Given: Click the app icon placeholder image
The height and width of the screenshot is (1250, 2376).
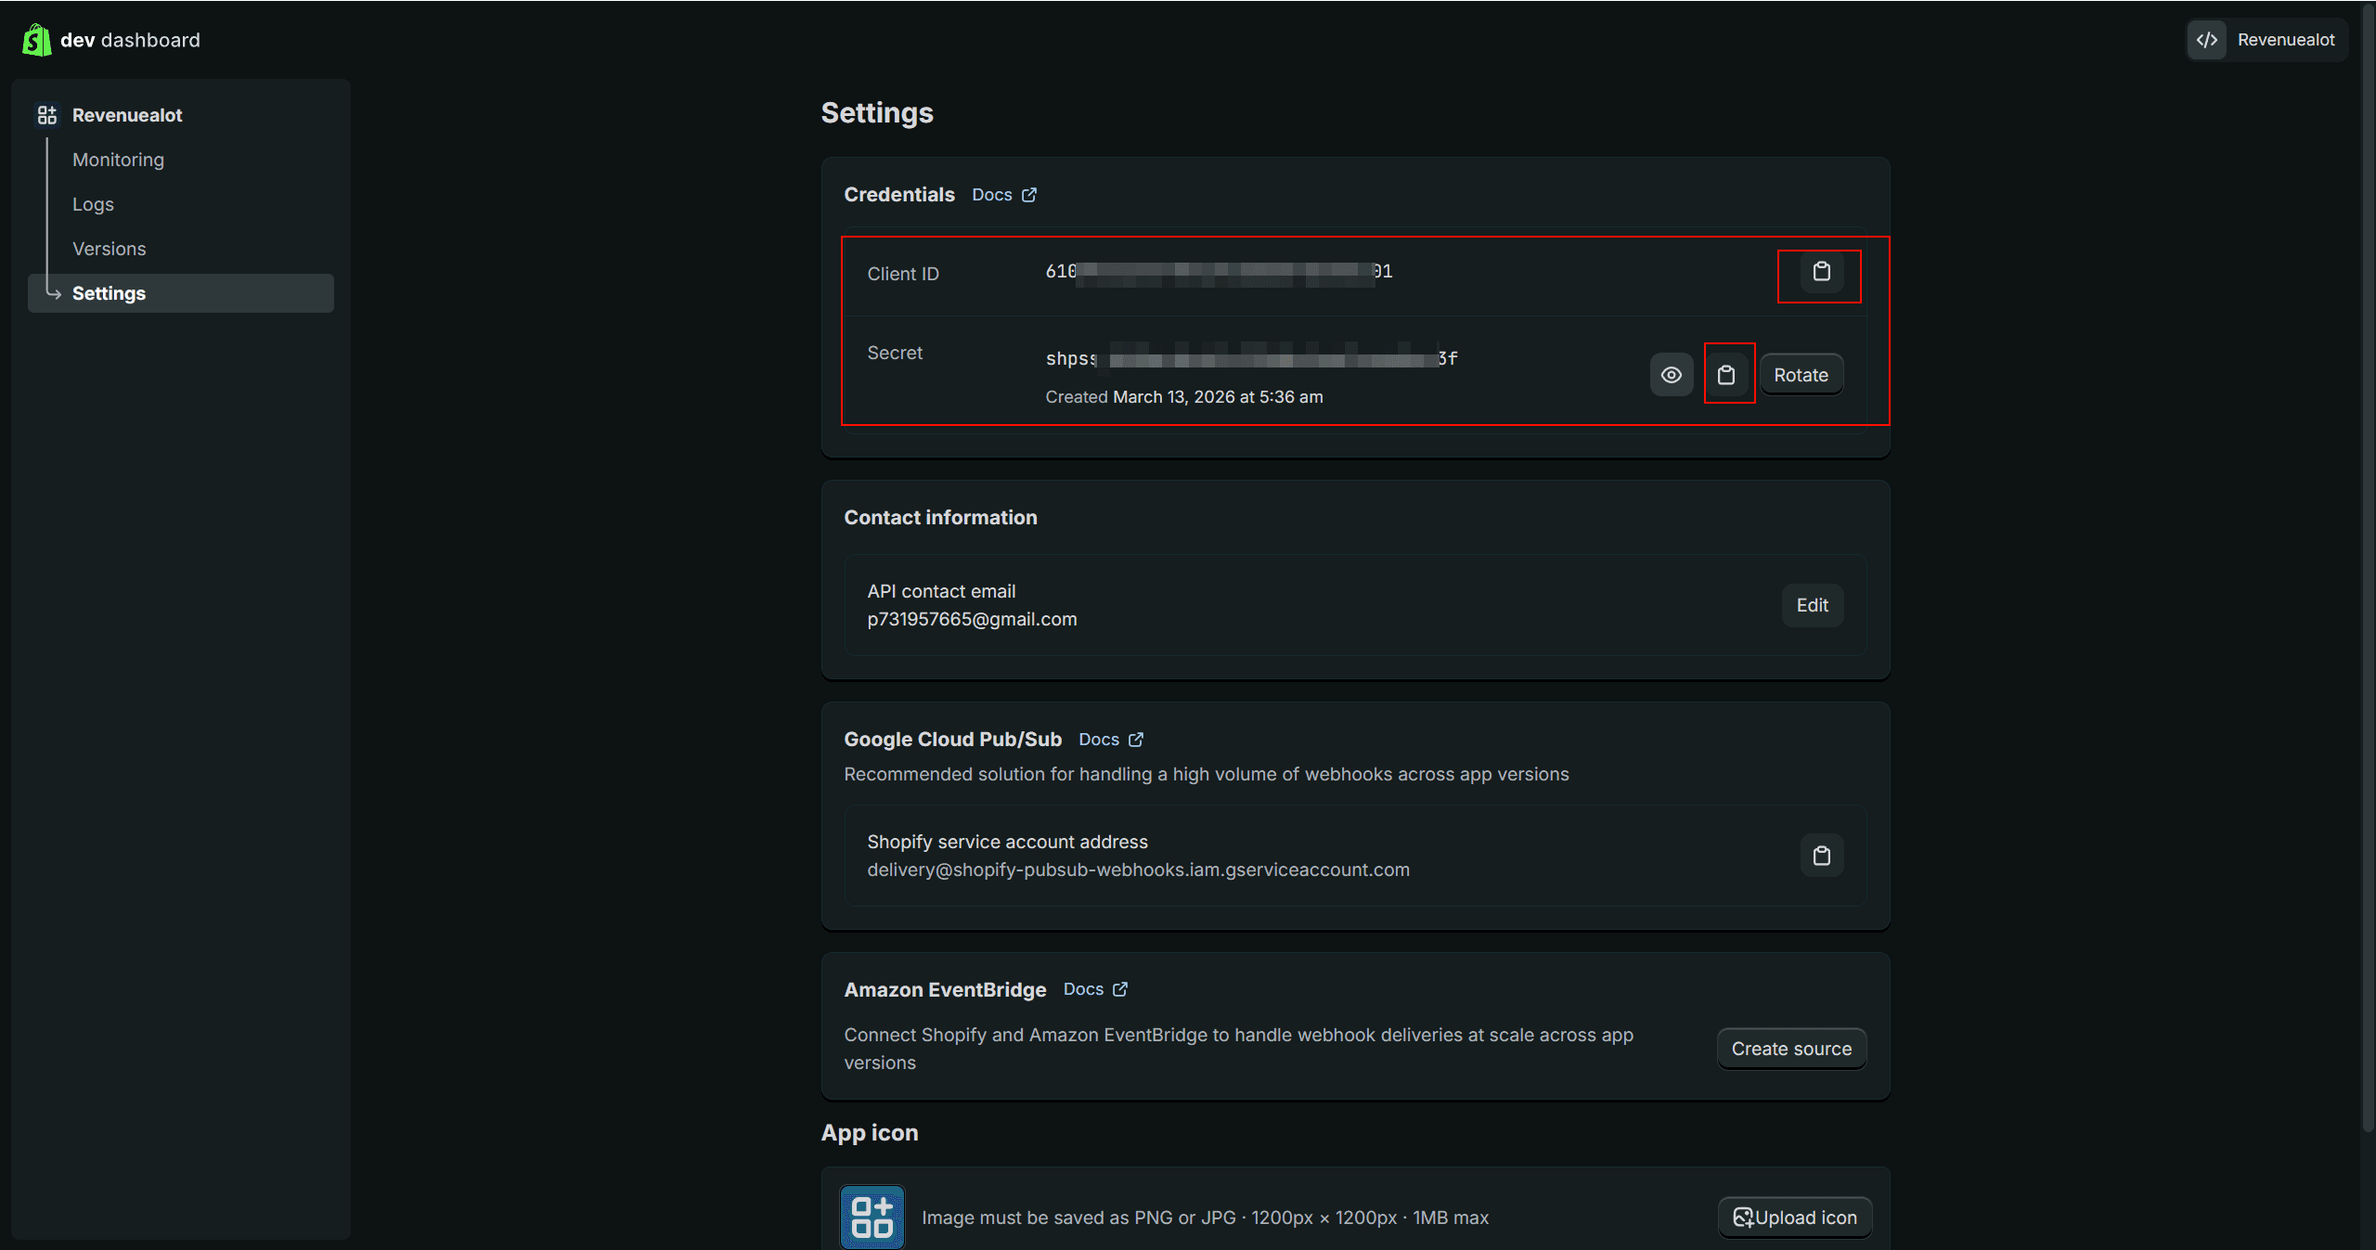Looking at the screenshot, I should [x=871, y=1217].
